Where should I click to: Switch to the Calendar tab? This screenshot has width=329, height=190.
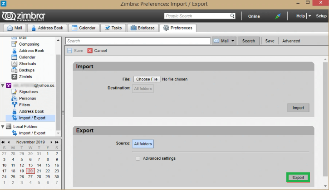pos(83,28)
